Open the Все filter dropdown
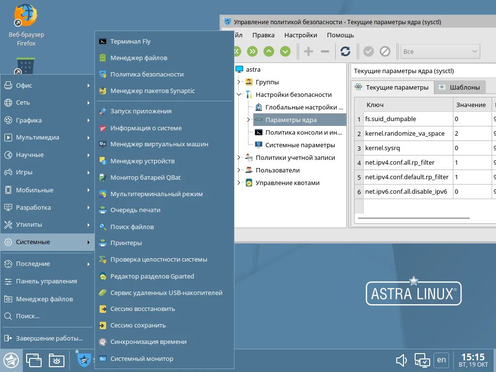496x372 pixels. (440, 50)
